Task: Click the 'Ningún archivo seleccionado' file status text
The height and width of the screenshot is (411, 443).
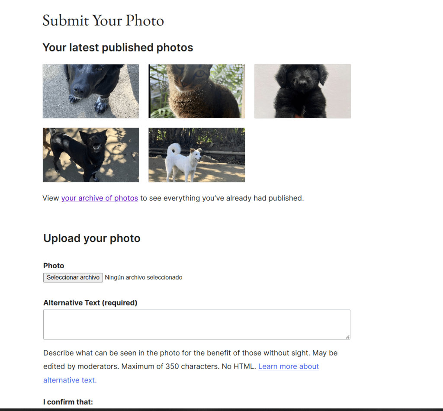Action: (144, 277)
